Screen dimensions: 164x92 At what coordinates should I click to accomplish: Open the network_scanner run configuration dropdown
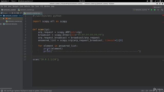[x=141, y=10]
